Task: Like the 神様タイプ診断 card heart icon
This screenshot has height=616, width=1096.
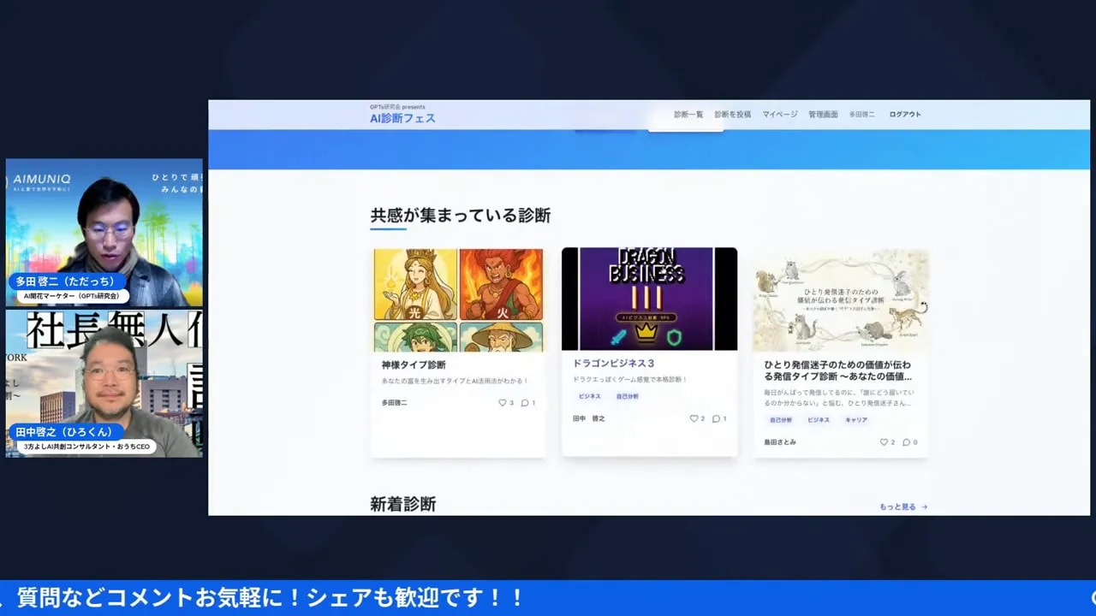Action: (x=504, y=402)
